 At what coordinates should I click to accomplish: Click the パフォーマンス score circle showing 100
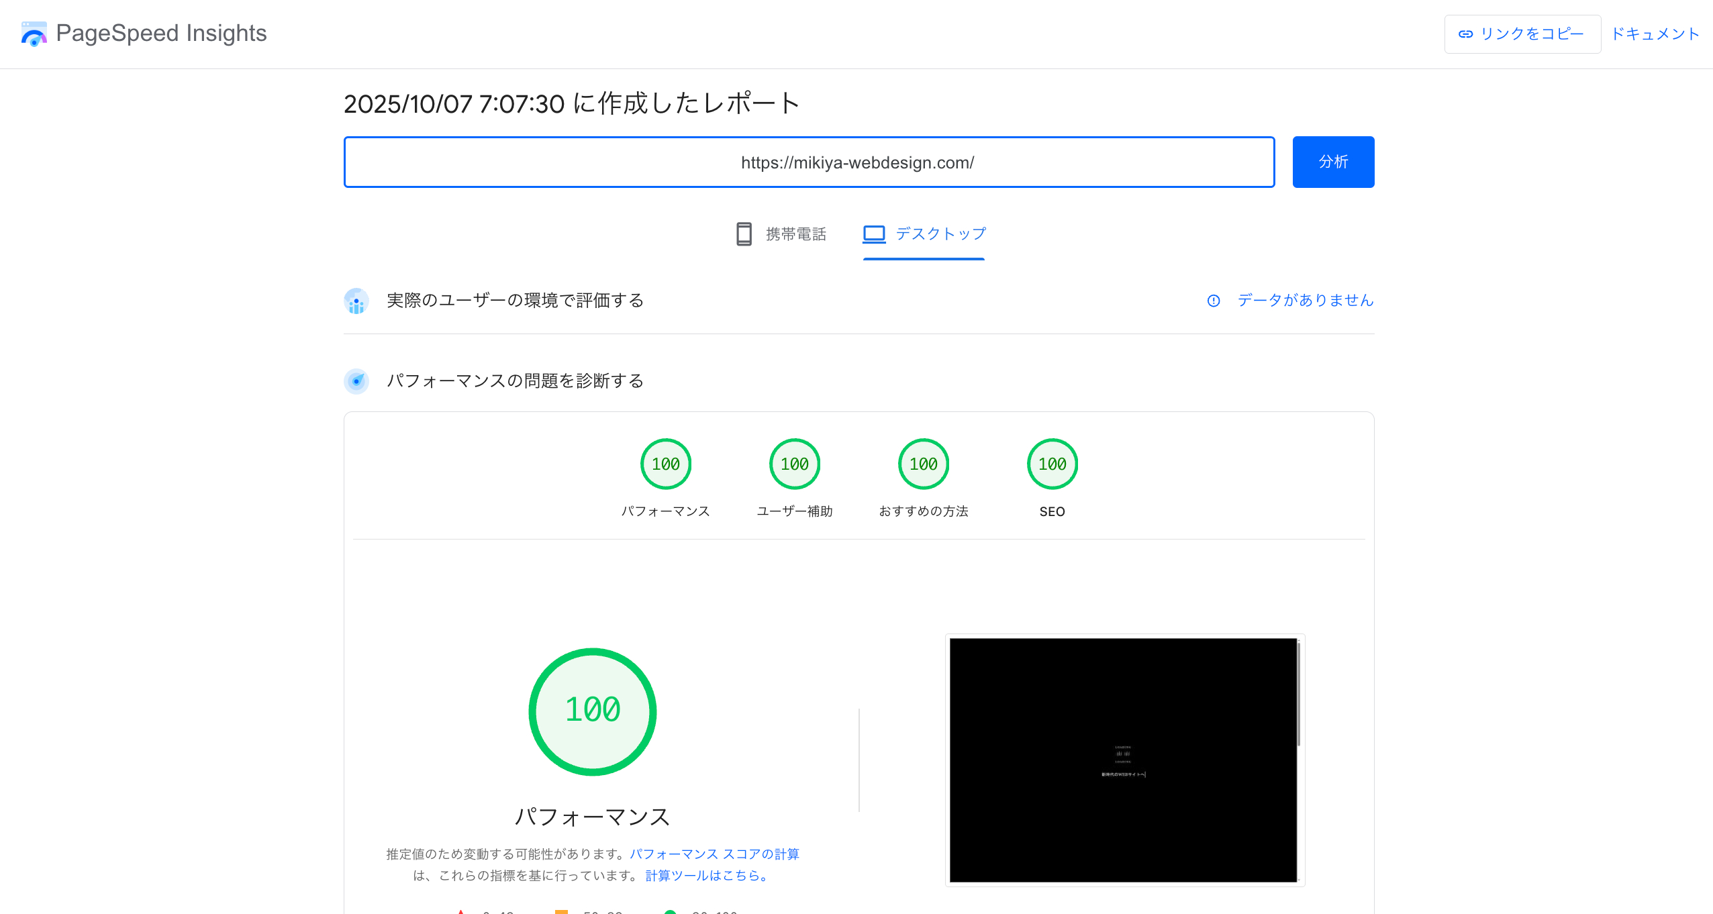point(665,464)
